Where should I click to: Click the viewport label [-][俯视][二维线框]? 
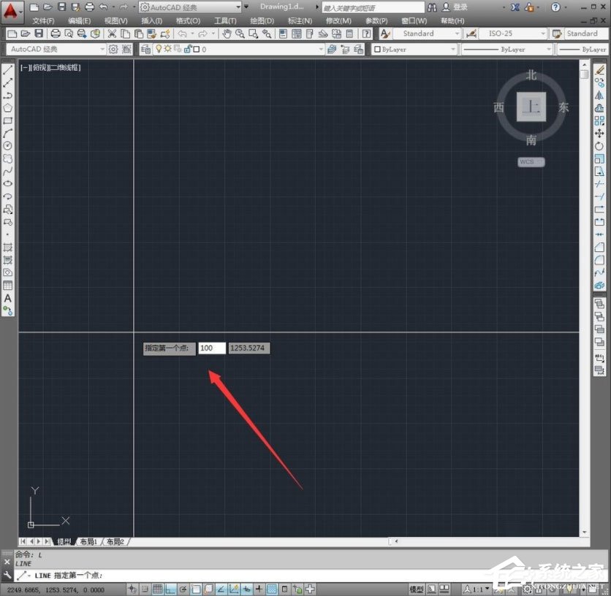pos(50,67)
